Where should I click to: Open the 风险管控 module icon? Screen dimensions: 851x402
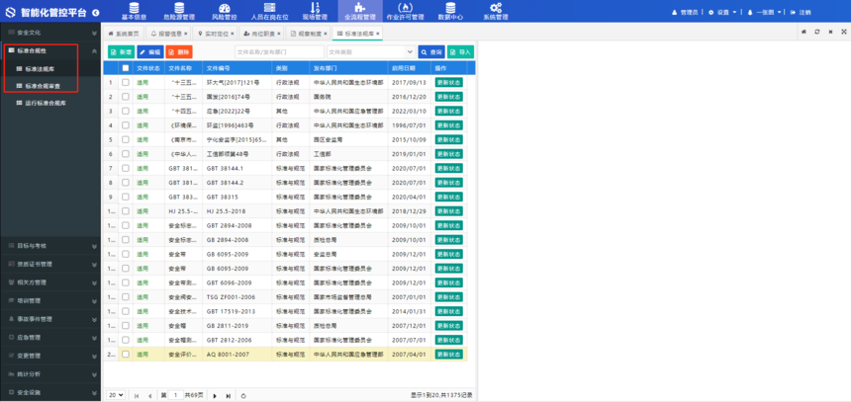(x=224, y=9)
